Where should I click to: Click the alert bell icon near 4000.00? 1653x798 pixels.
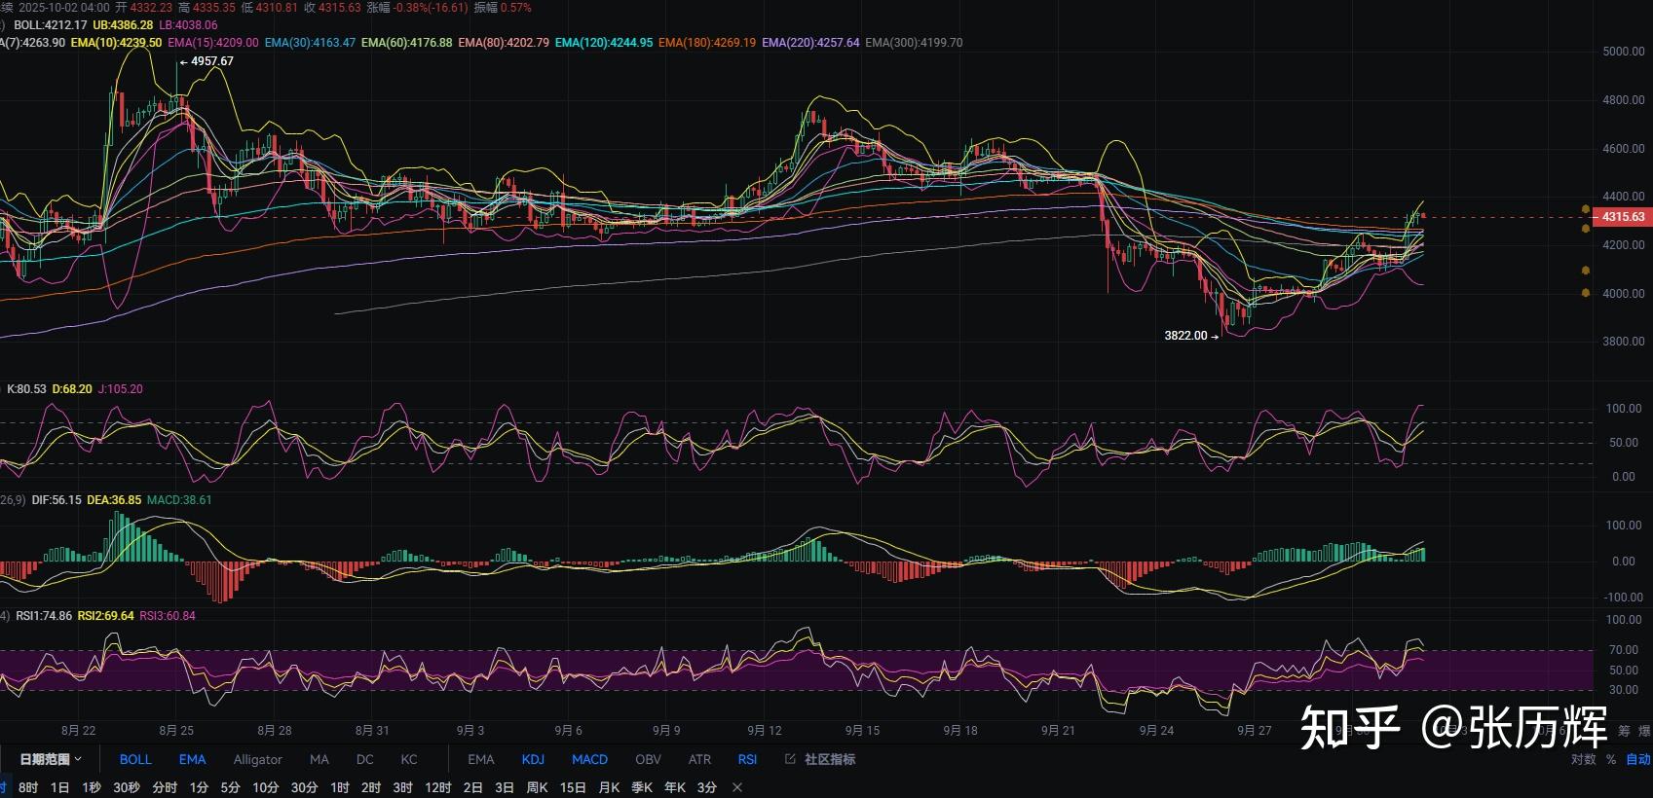[1586, 293]
